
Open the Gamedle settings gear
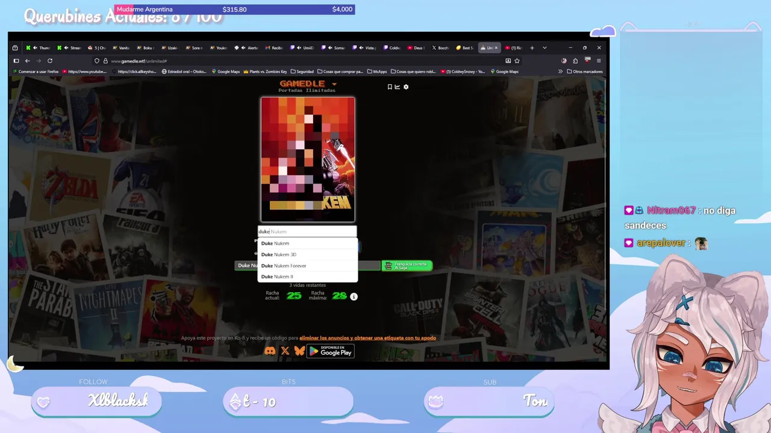point(406,87)
